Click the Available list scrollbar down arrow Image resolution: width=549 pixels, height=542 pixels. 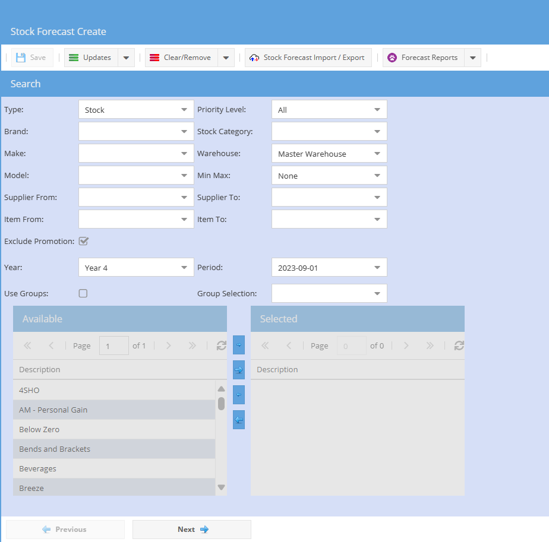click(221, 487)
